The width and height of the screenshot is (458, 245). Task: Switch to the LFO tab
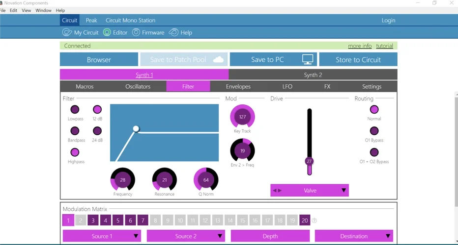287,87
